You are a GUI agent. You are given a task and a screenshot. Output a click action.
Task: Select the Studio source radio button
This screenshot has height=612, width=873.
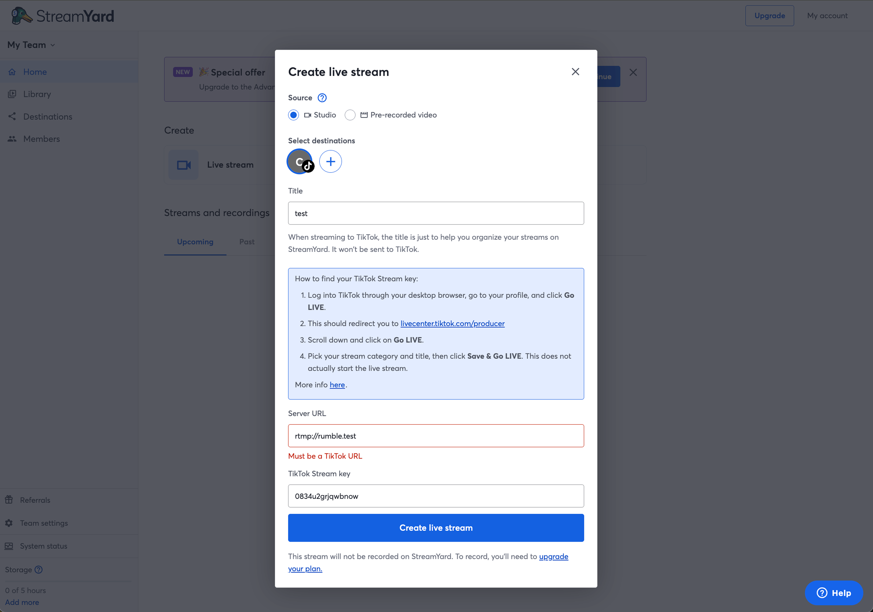click(294, 115)
